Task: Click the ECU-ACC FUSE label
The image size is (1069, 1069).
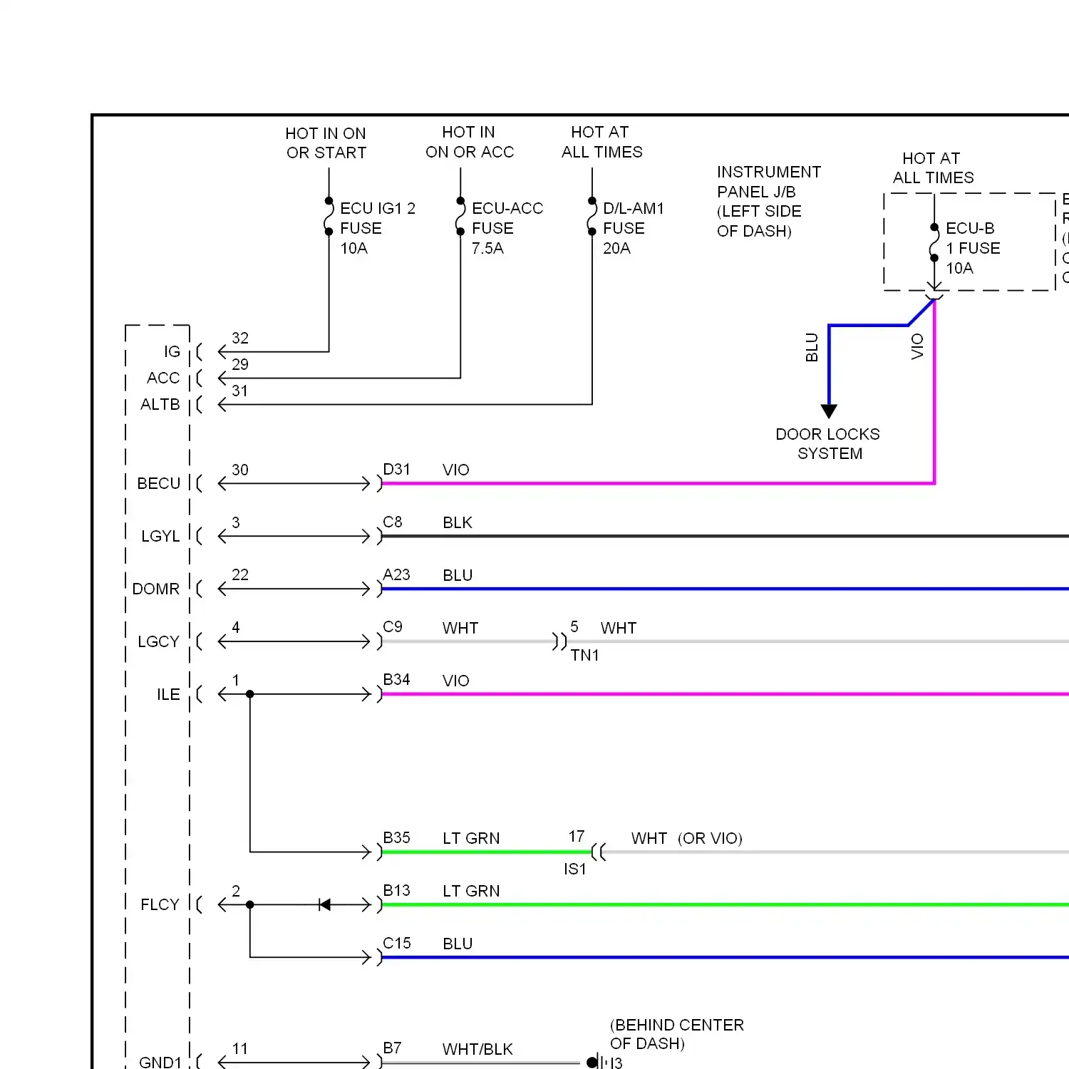Action: click(x=507, y=228)
